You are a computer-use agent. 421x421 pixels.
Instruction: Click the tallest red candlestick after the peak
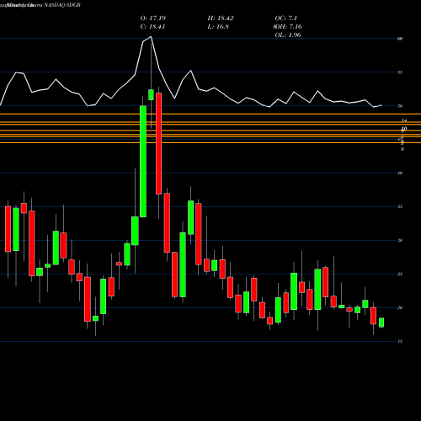point(159,143)
